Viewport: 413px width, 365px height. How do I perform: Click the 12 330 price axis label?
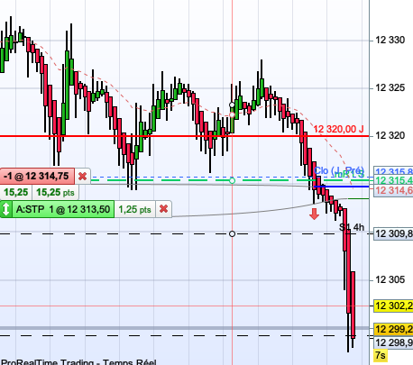click(390, 40)
